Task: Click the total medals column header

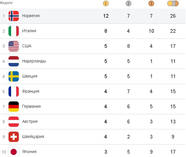Action: point(173,4)
